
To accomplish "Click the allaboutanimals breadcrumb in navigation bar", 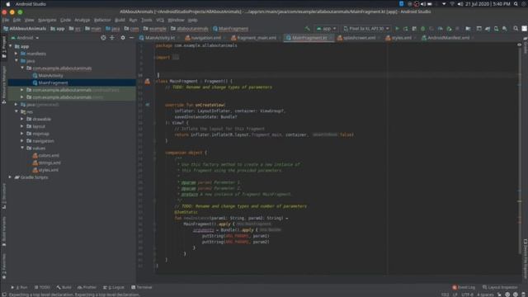I will (190, 29).
